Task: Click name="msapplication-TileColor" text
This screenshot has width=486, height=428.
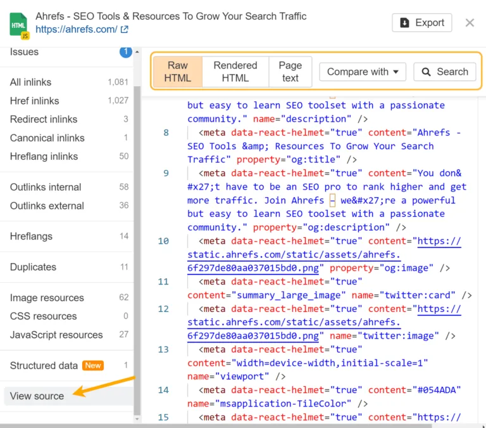Action: click(x=270, y=403)
